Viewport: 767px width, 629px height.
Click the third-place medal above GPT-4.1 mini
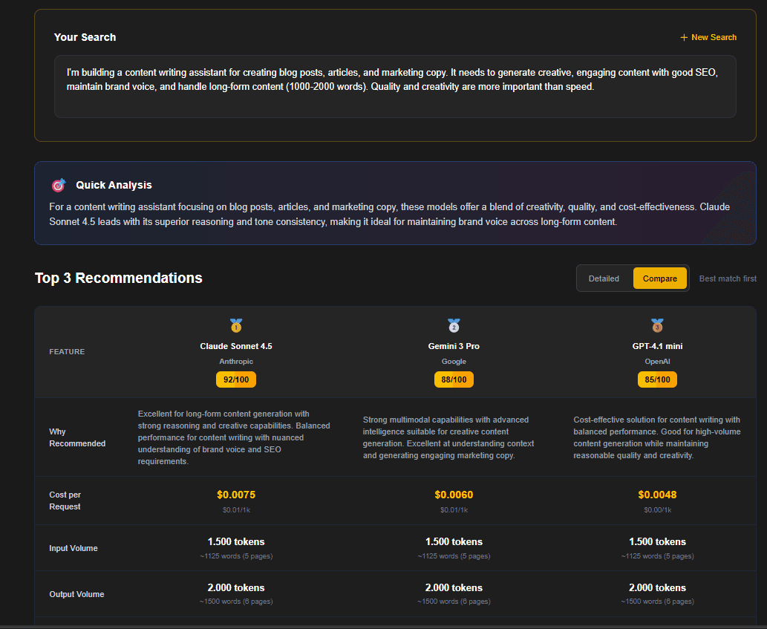pyautogui.click(x=656, y=325)
